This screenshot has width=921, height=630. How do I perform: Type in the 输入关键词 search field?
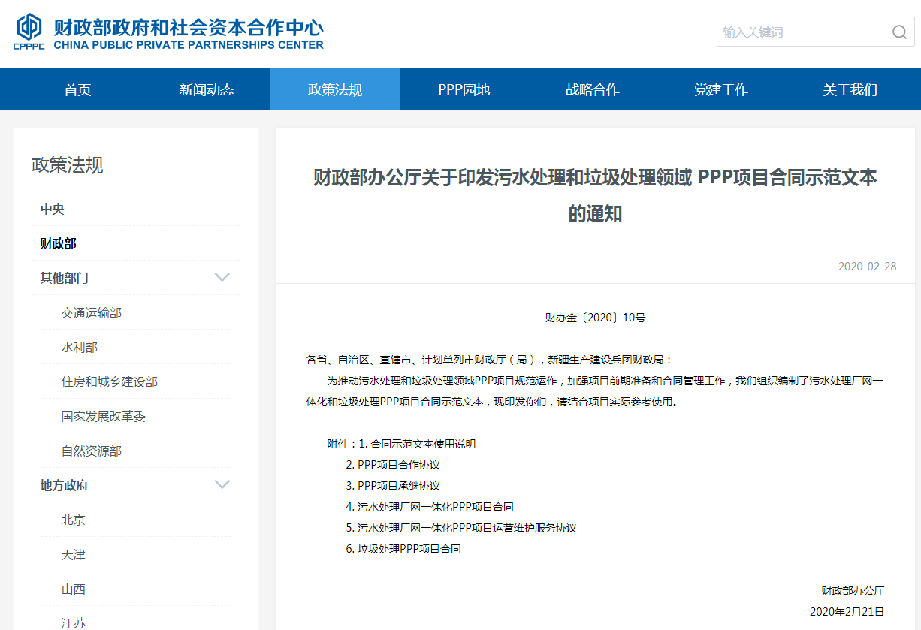(800, 32)
